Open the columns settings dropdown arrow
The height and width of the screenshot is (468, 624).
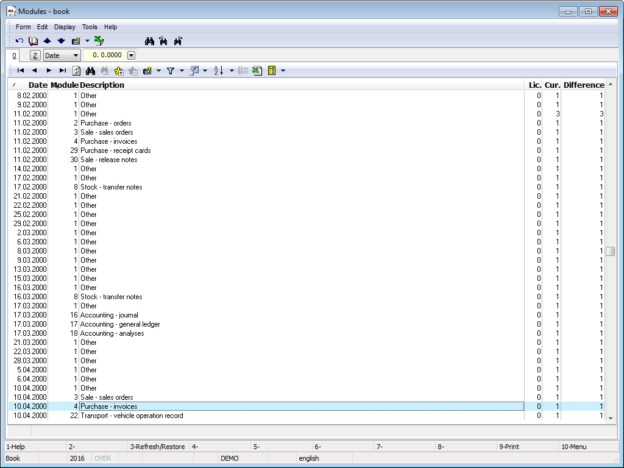(205, 71)
